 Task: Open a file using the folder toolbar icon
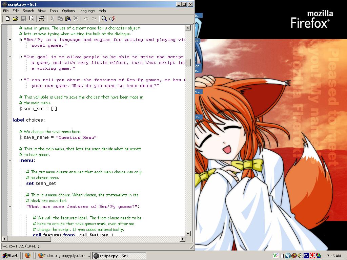16,19
